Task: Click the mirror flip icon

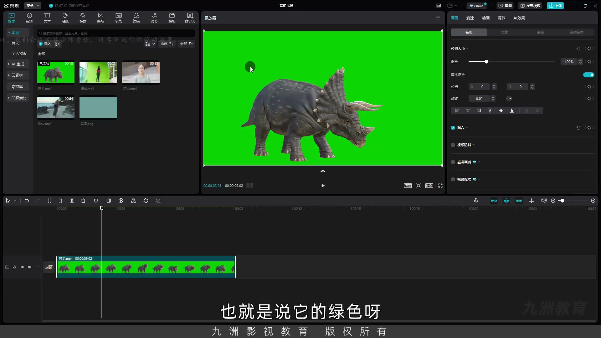Action: pyautogui.click(x=133, y=201)
